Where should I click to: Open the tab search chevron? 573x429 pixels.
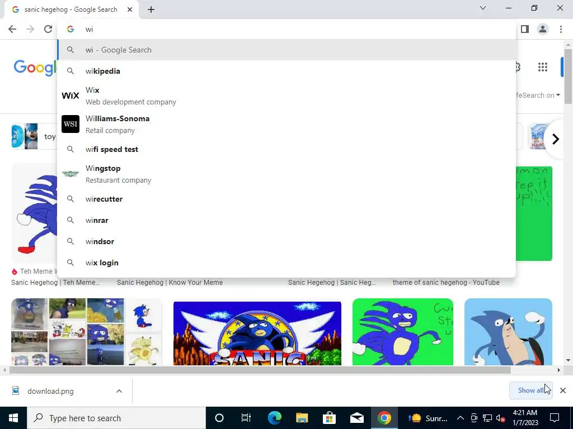click(x=483, y=8)
